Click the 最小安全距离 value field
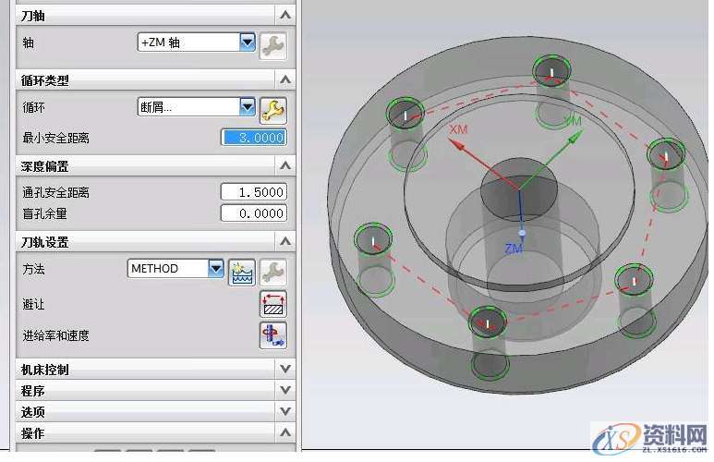 [254, 138]
